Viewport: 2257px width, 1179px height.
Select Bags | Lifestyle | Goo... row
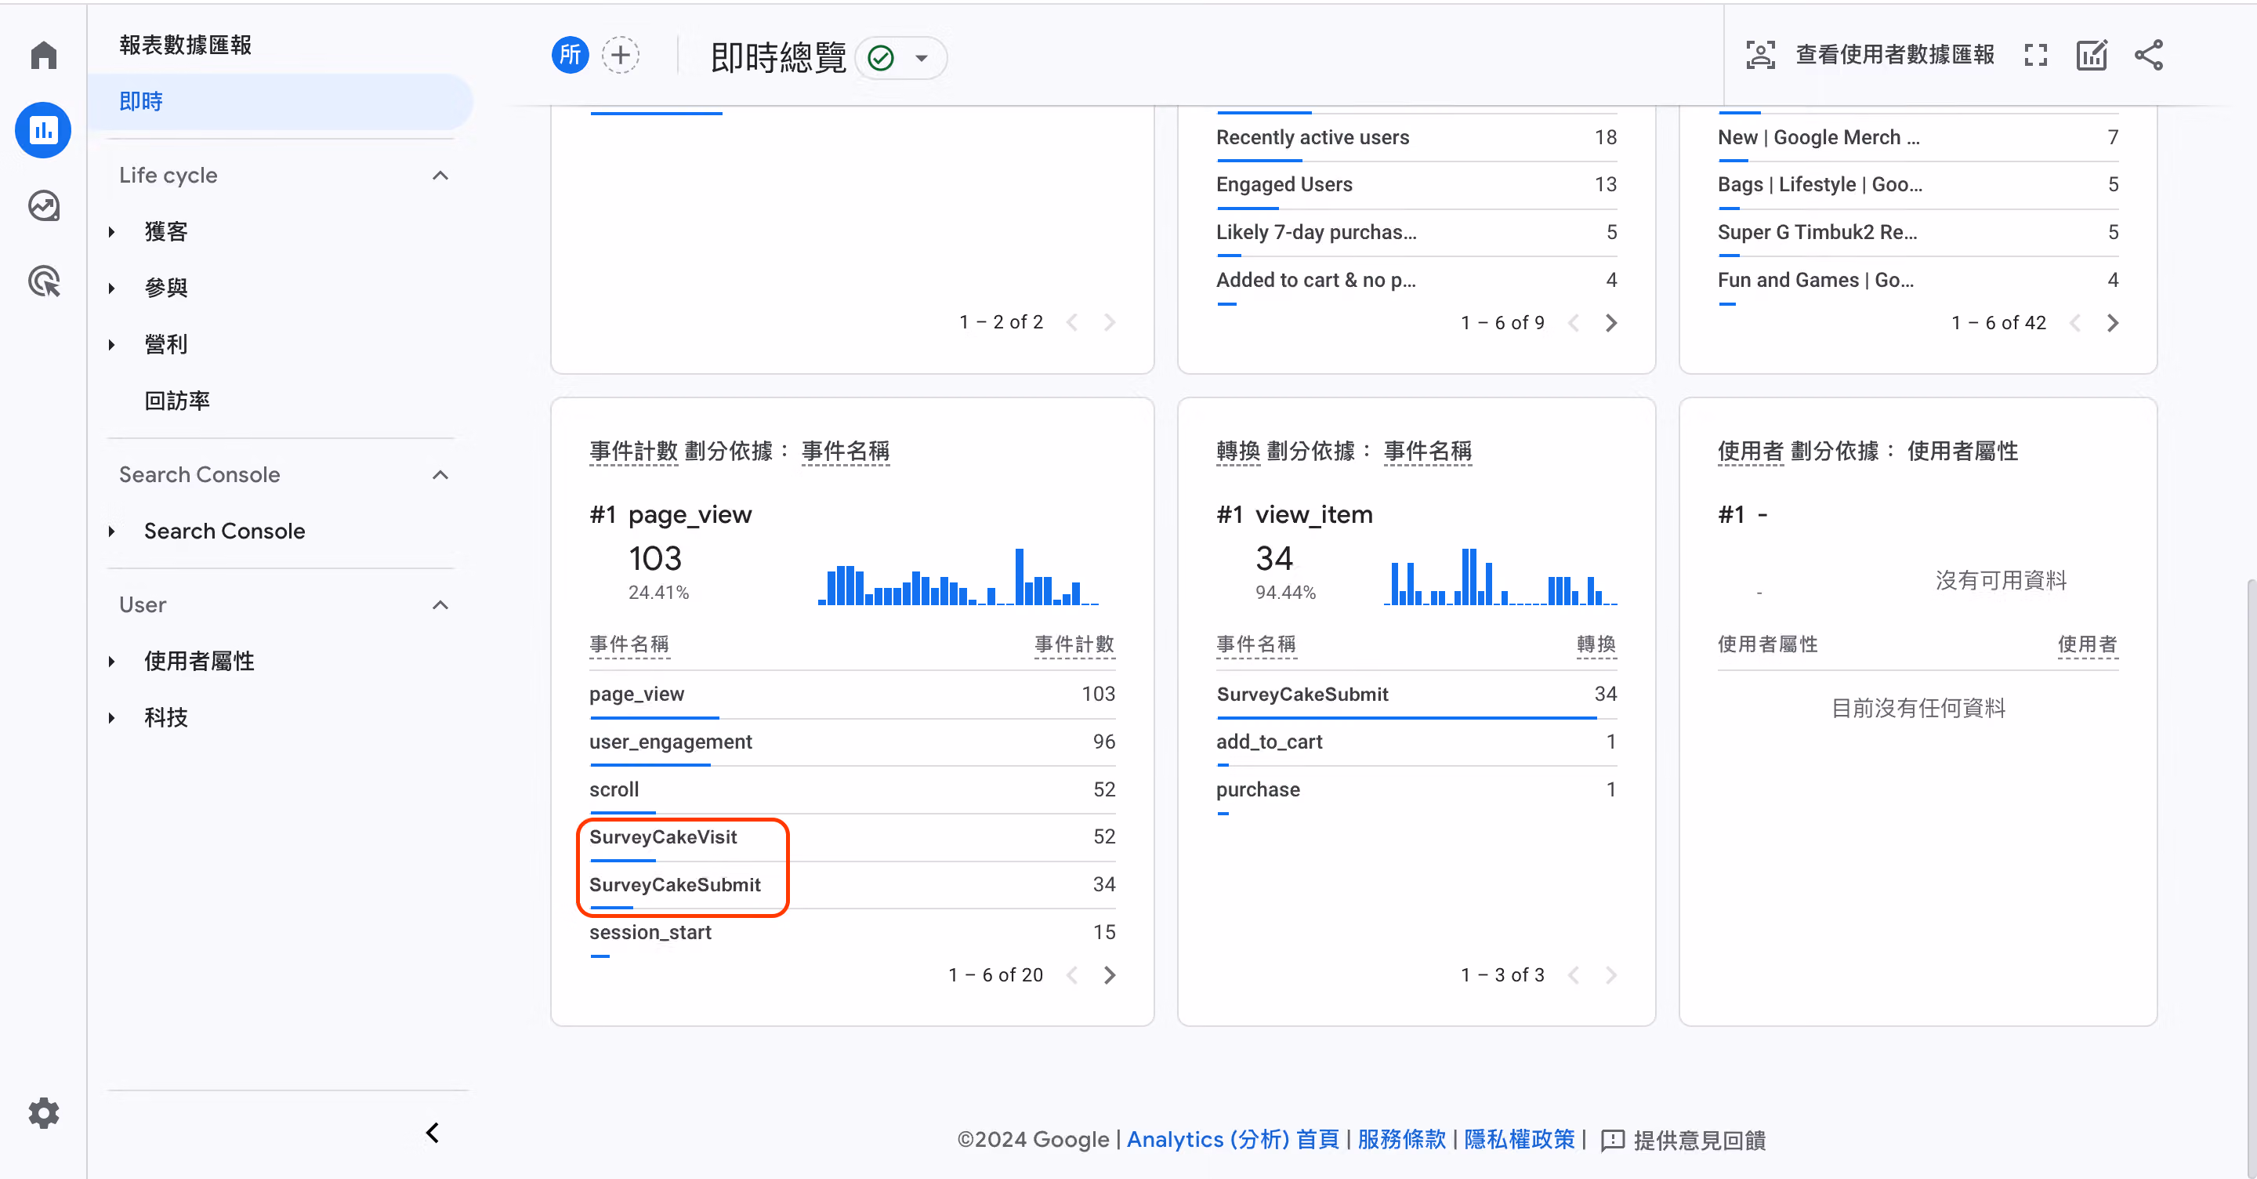coord(1918,185)
